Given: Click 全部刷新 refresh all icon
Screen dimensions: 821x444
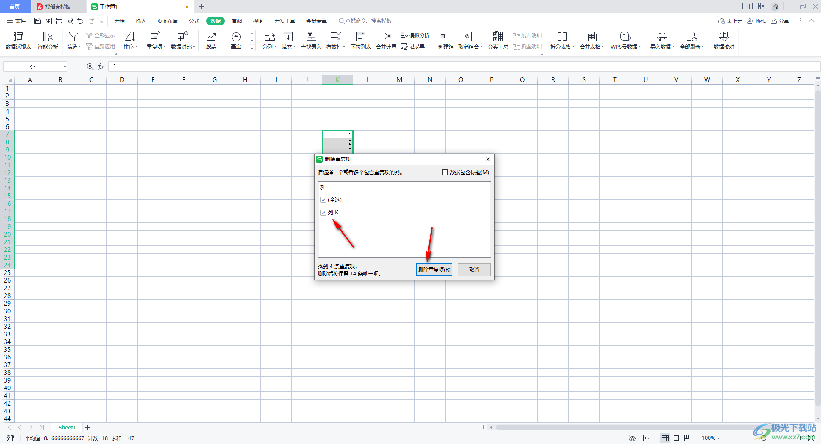Looking at the screenshot, I should point(691,37).
